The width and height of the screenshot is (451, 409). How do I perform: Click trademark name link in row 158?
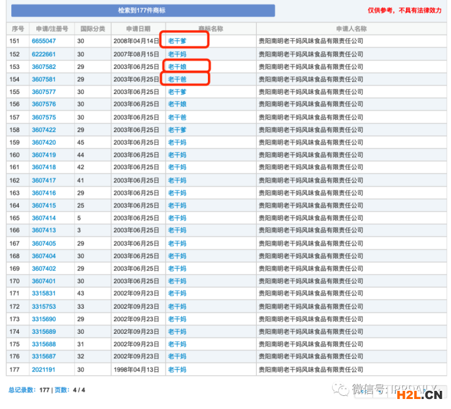tap(177, 130)
